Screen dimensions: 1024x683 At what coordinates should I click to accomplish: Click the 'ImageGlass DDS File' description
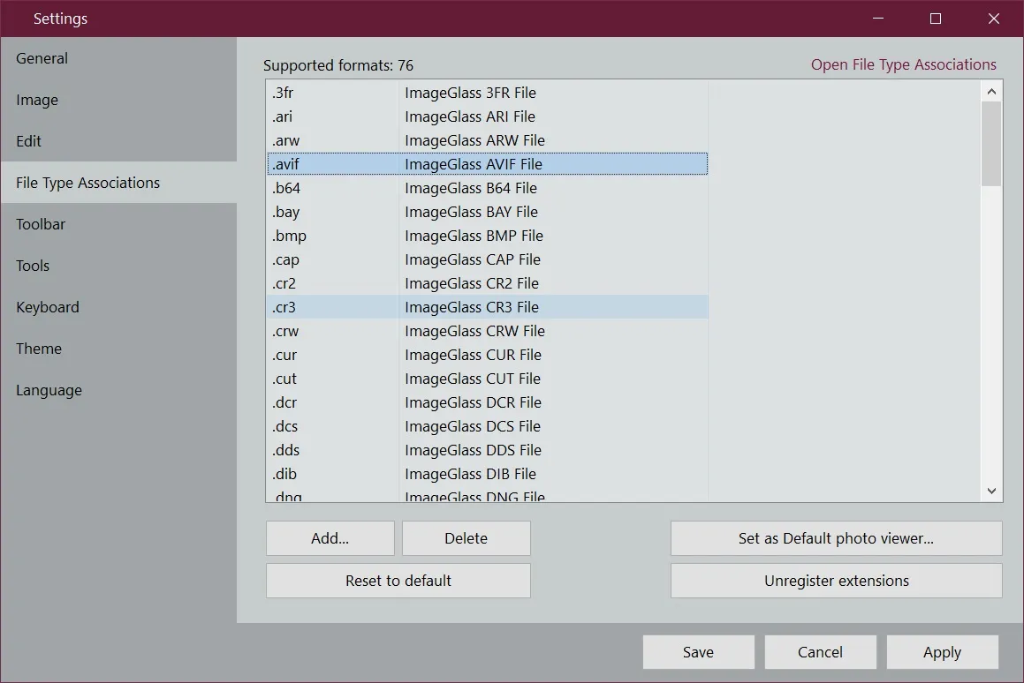(473, 450)
